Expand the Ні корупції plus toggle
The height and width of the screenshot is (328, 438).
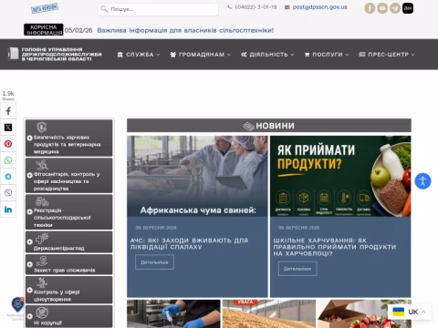pos(29,316)
